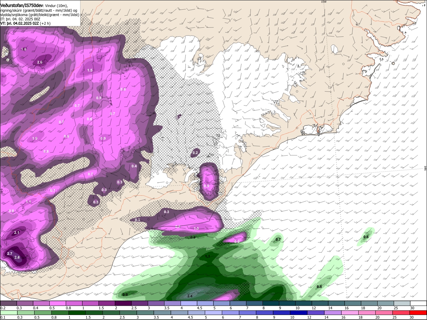Click the 30 label on the lower rain scale
427x320 pixels.
pyautogui.click(x=412, y=318)
